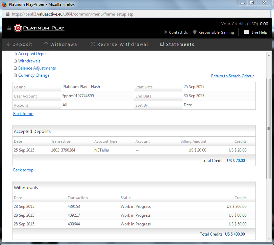Screen dimensions: 274x245
Task: Click the Responsible Gaming shield icon
Action: point(195,32)
